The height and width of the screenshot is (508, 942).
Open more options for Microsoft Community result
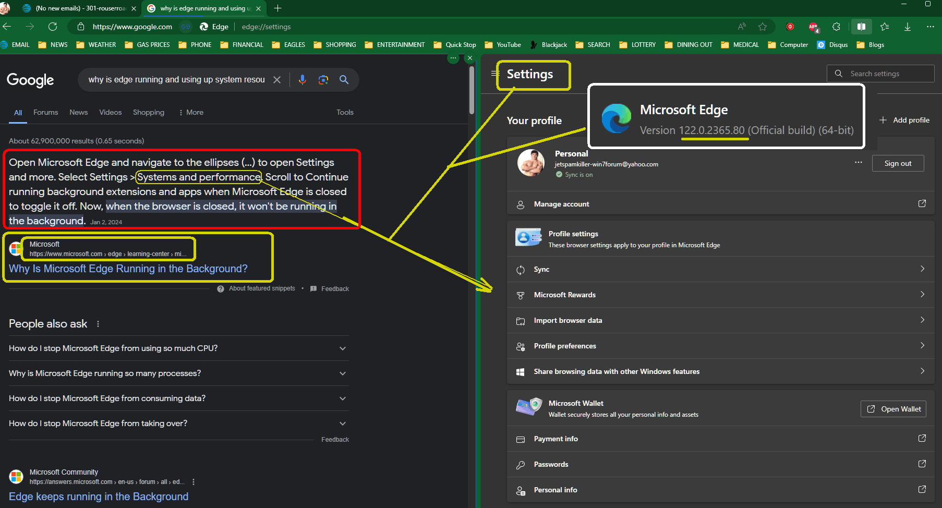click(x=194, y=482)
